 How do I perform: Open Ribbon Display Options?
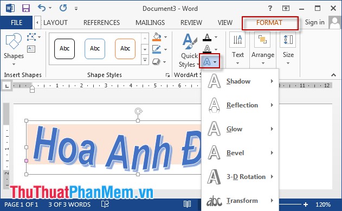[286, 8]
